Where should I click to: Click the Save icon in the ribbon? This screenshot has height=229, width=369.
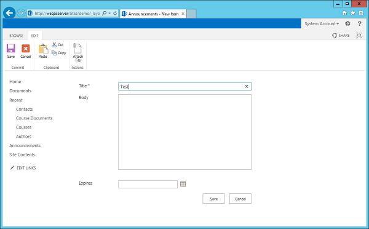tap(11, 49)
